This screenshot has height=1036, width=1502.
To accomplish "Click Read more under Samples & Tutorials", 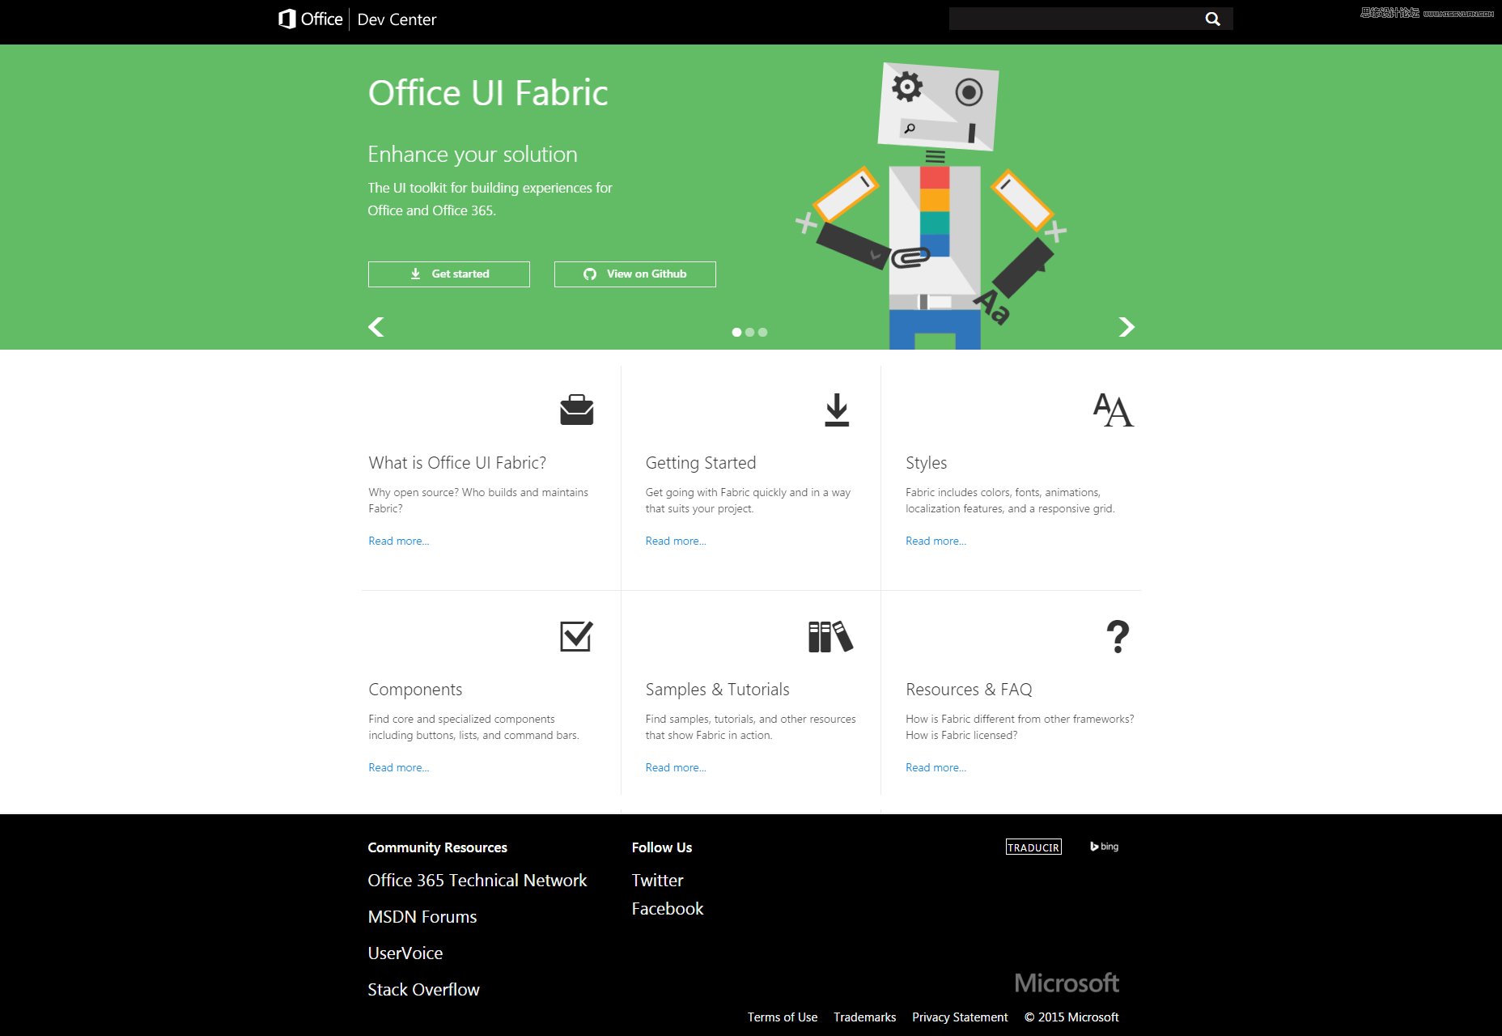I will point(676,767).
